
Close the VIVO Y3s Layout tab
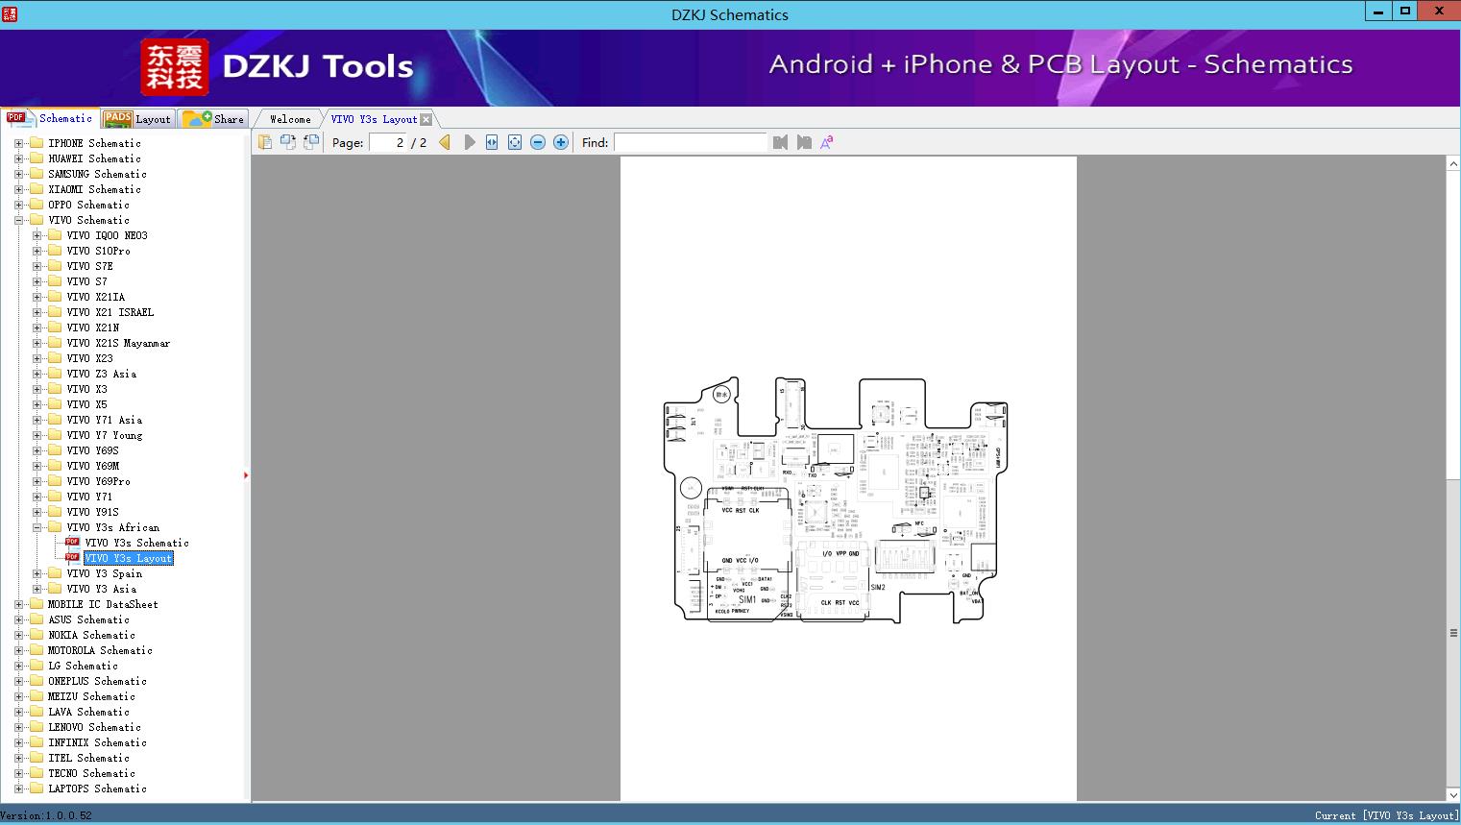pos(425,118)
